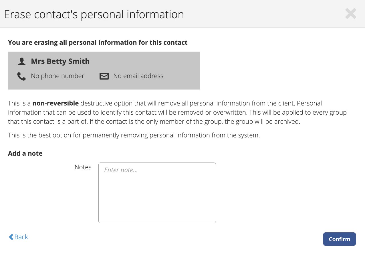Click the Add a note heading
The image size is (365, 272).
point(25,153)
